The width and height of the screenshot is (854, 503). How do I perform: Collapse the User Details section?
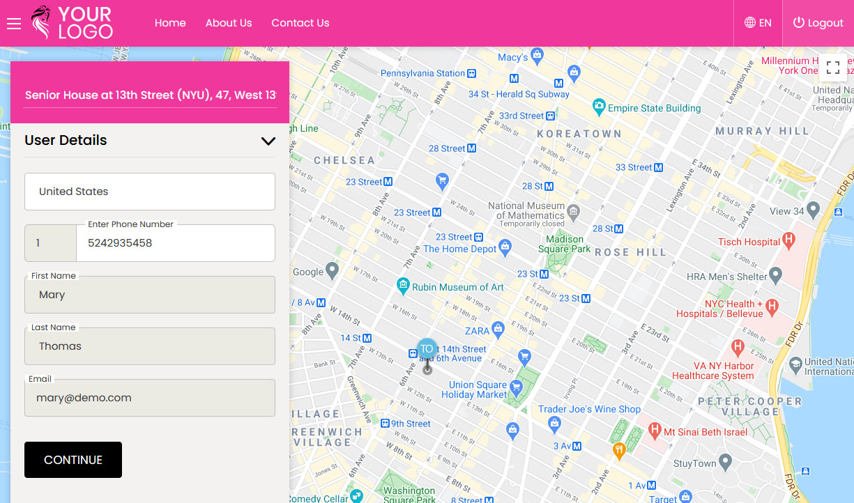268,141
